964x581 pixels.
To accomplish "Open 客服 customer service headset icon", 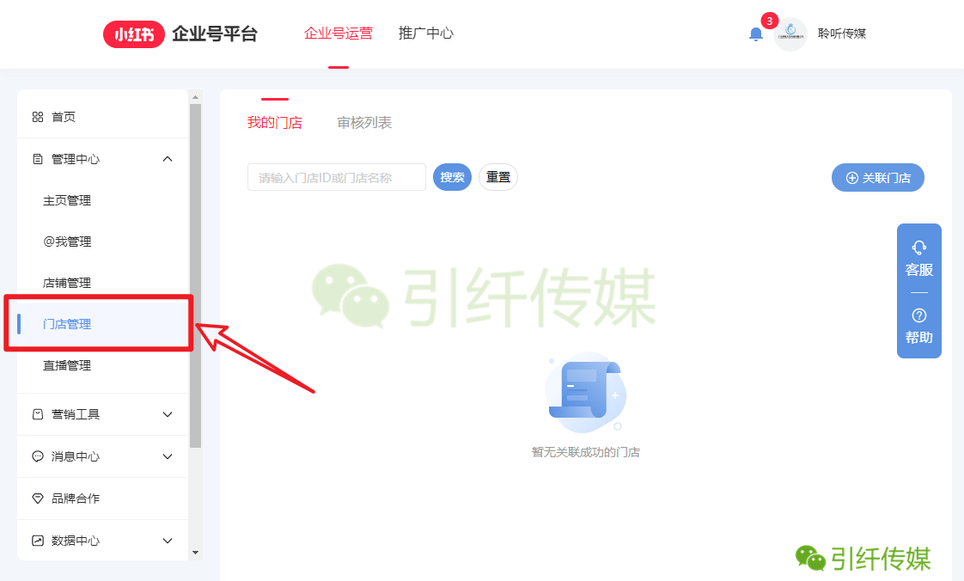I will pos(919,248).
